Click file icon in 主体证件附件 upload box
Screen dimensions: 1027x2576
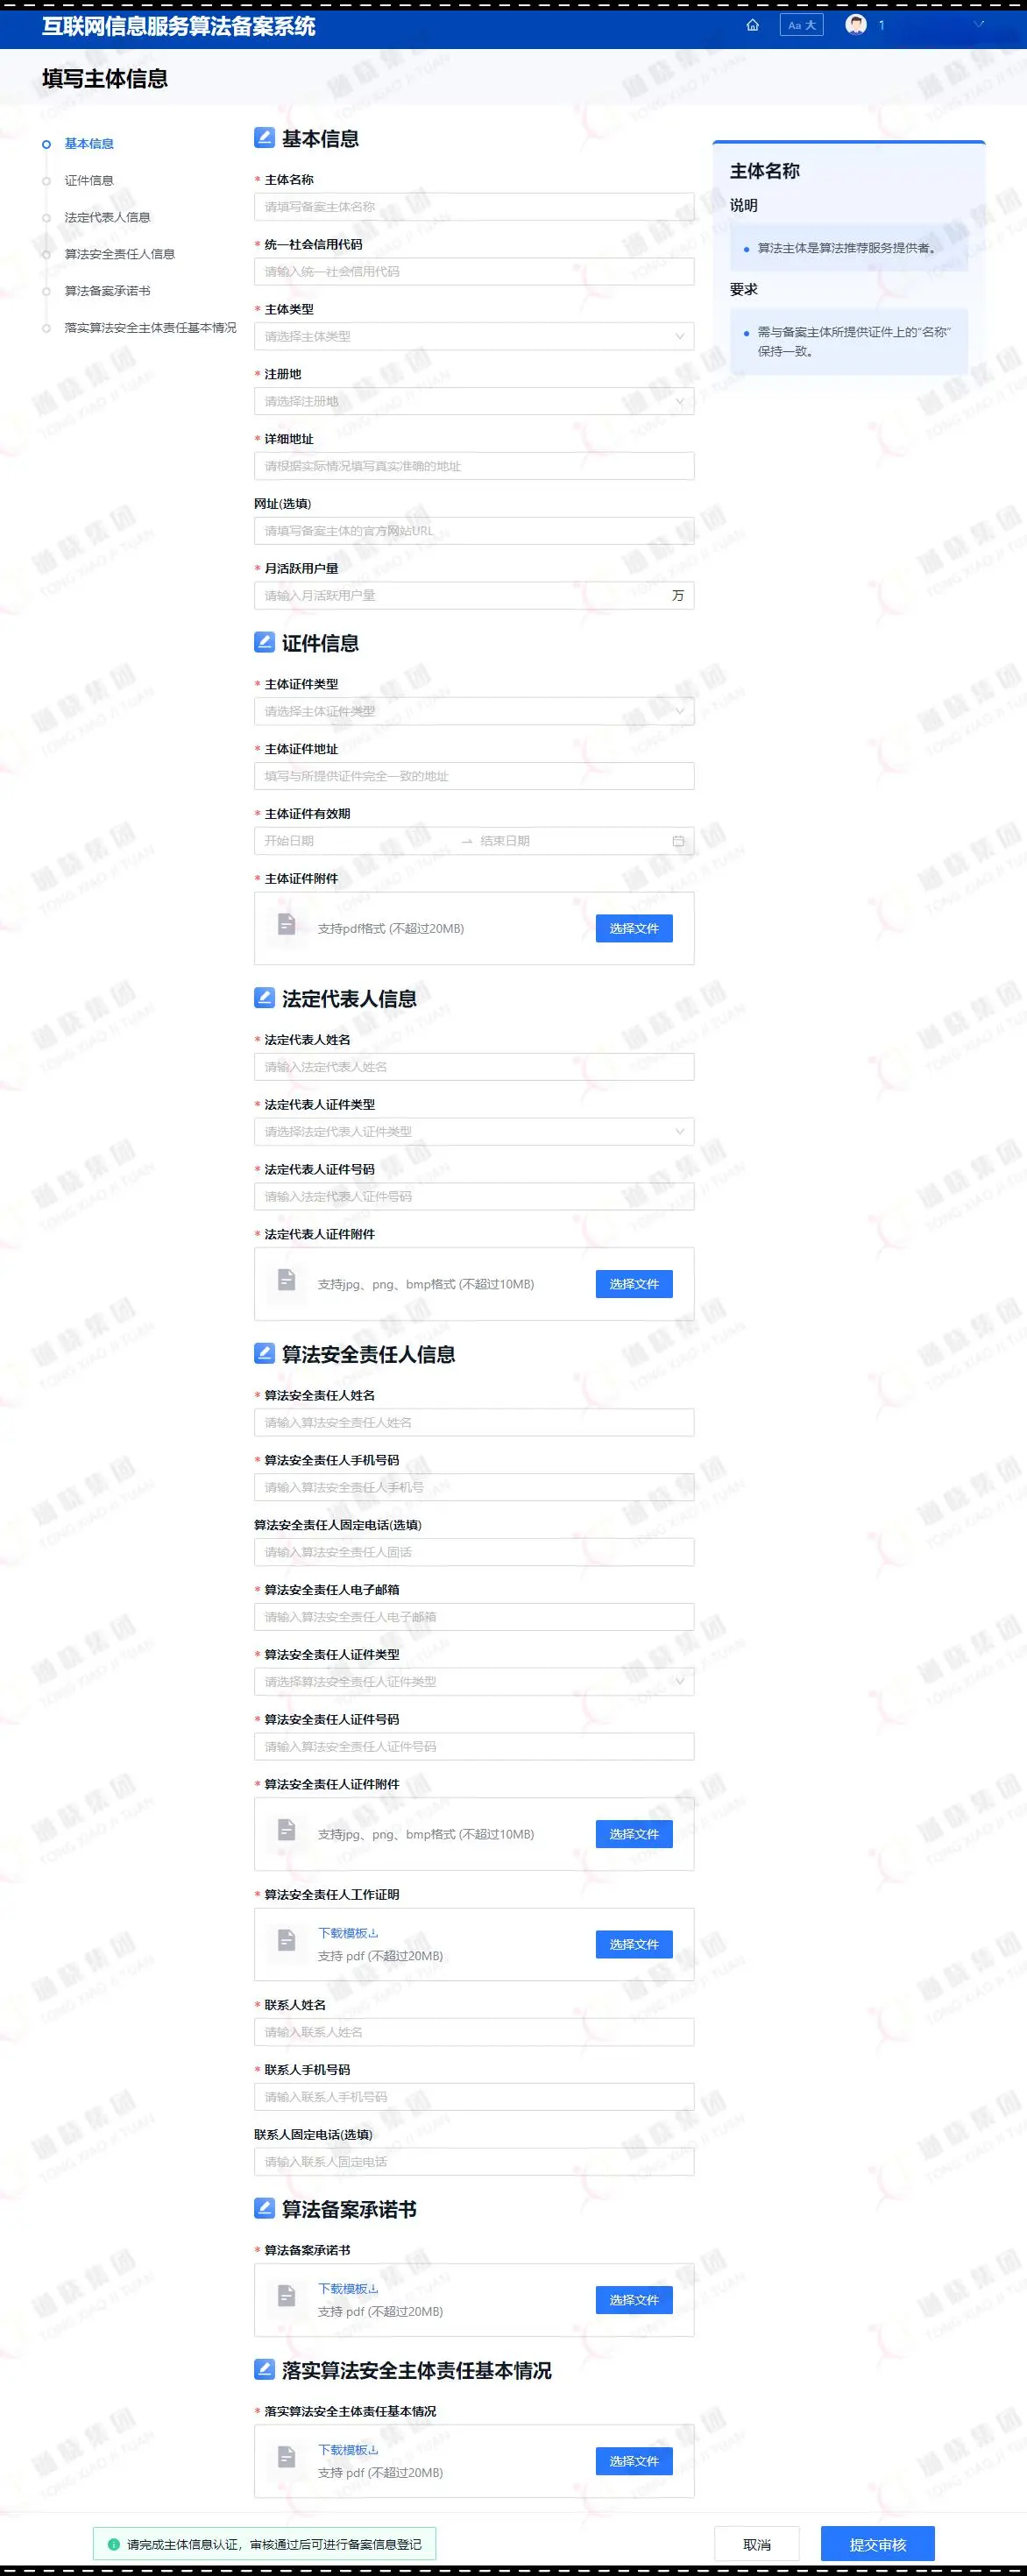286,924
